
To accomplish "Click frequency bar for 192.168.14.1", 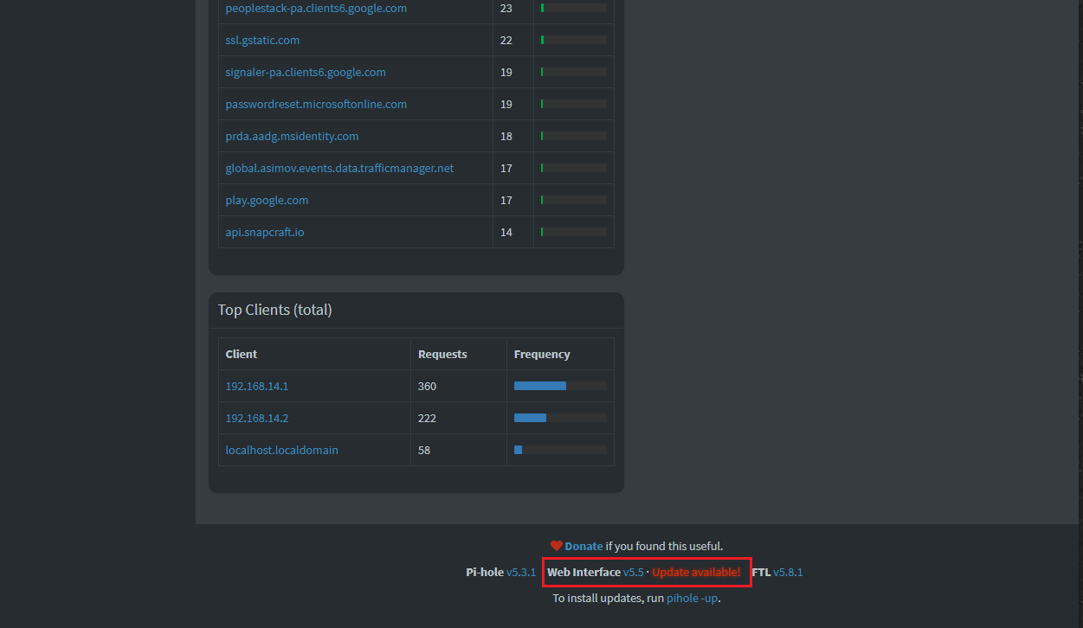I will point(560,386).
